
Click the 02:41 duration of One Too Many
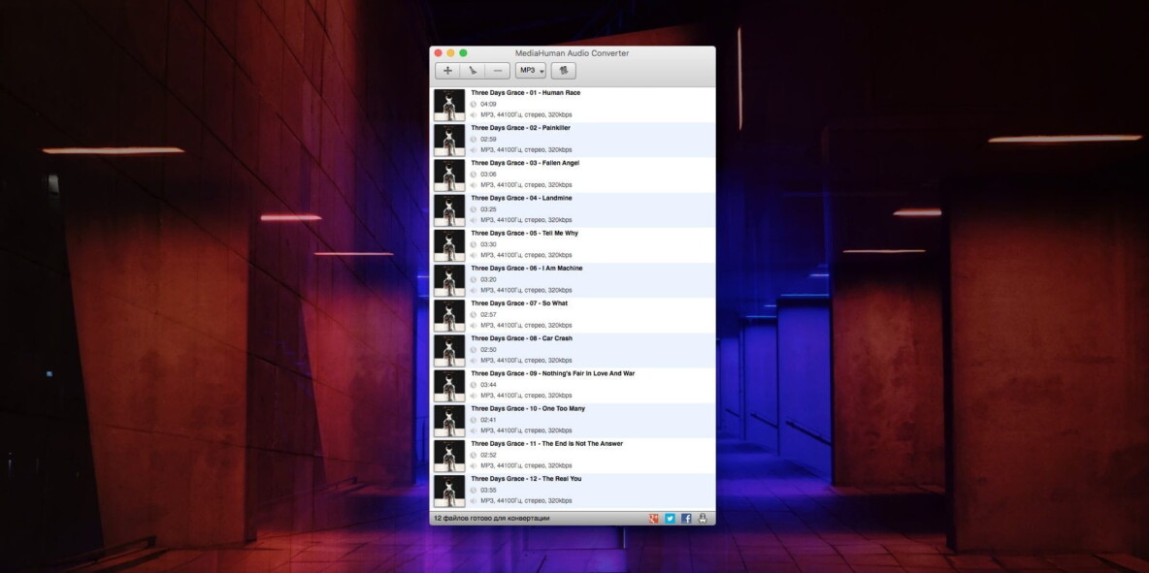point(488,421)
